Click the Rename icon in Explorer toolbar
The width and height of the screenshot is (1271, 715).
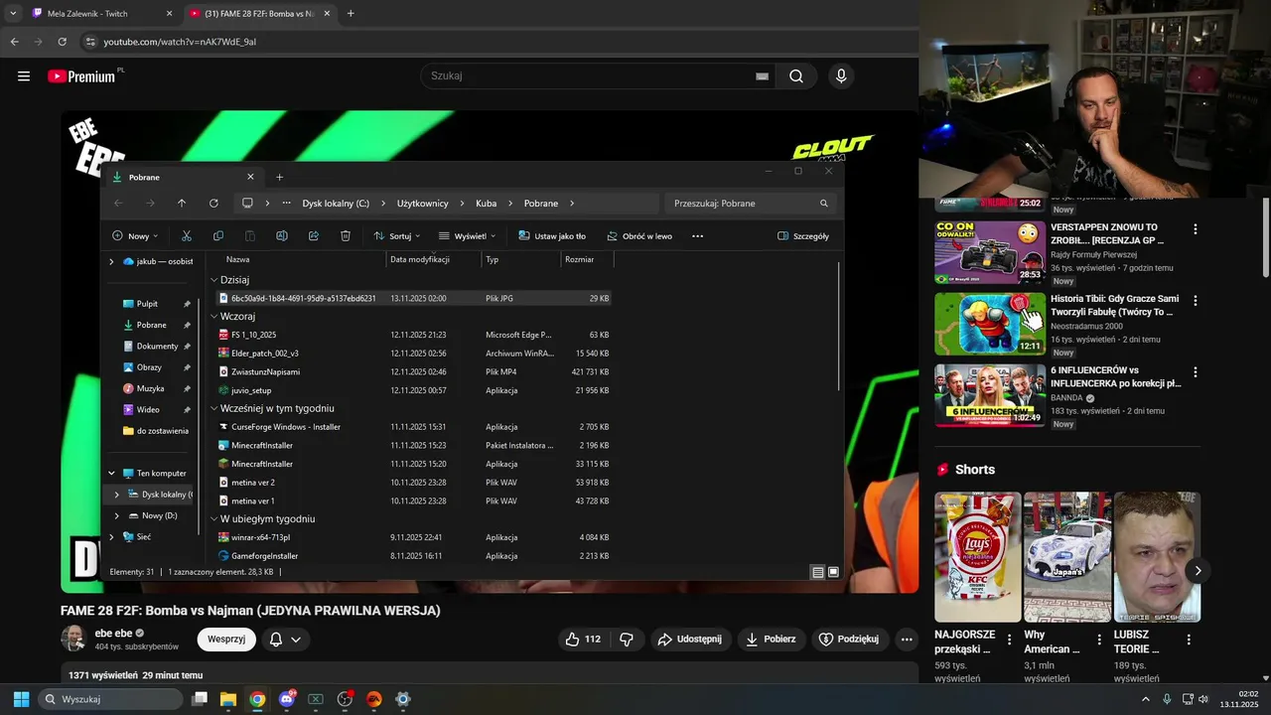282,236
